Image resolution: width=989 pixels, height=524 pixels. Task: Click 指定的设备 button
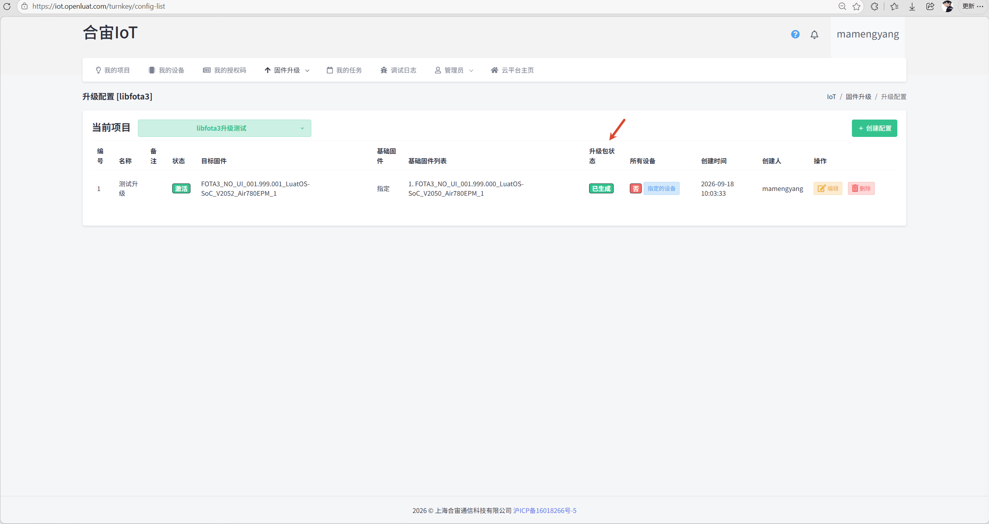[x=661, y=189]
